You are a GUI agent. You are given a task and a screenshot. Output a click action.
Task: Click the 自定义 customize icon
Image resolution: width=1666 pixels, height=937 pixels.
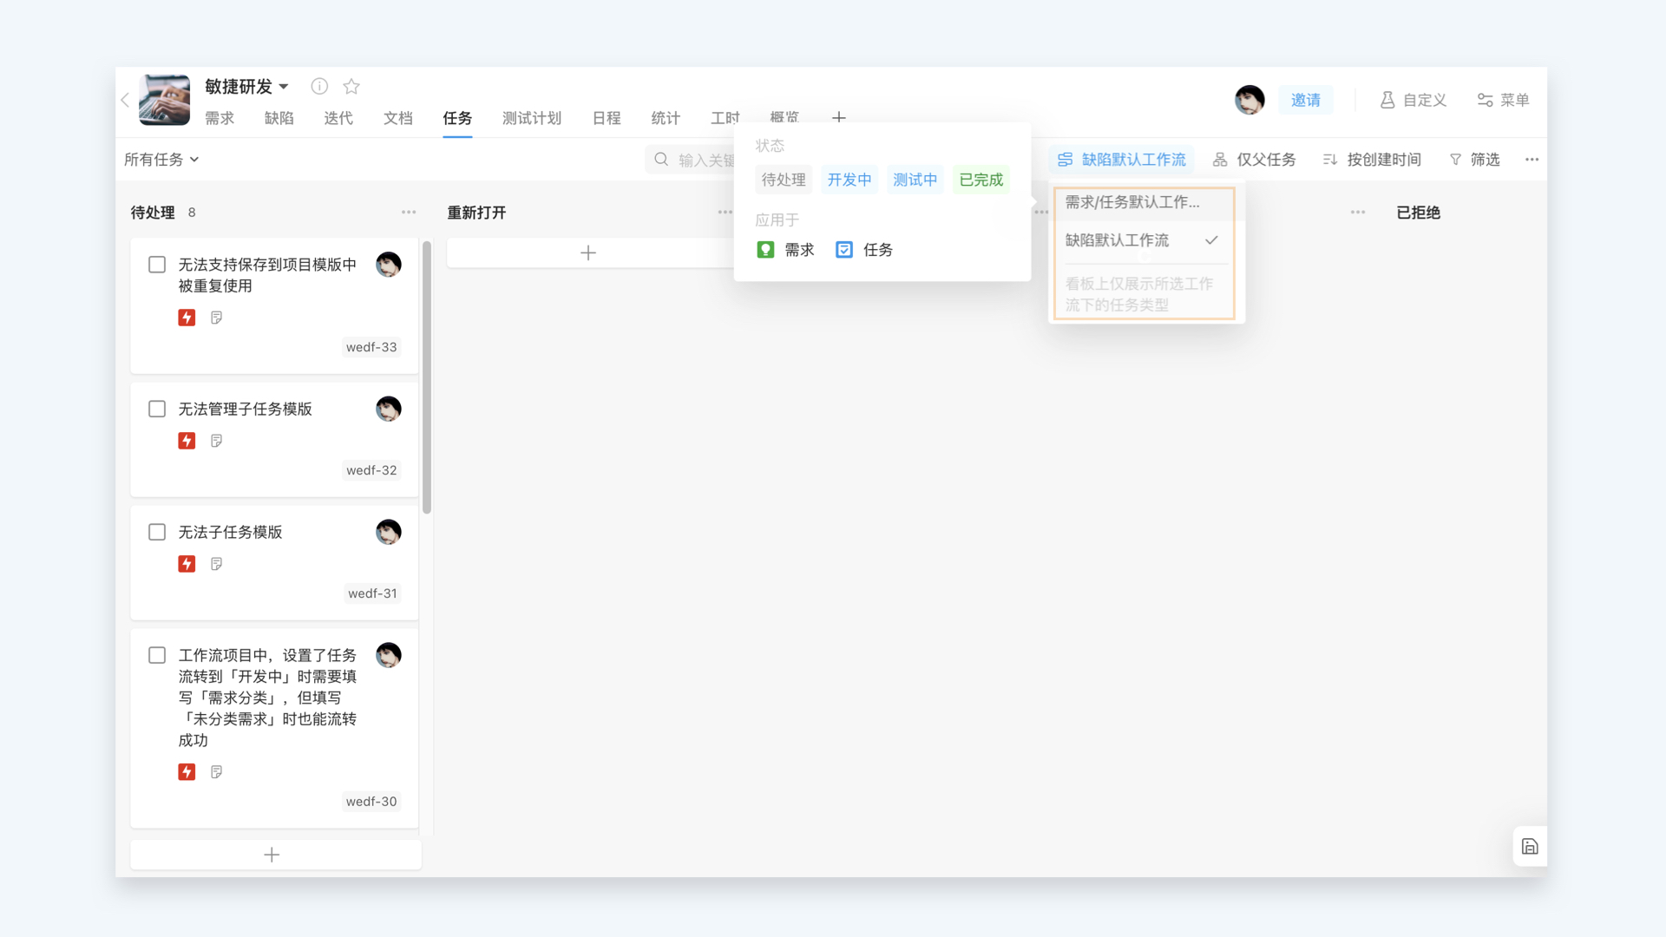[x=1387, y=100]
